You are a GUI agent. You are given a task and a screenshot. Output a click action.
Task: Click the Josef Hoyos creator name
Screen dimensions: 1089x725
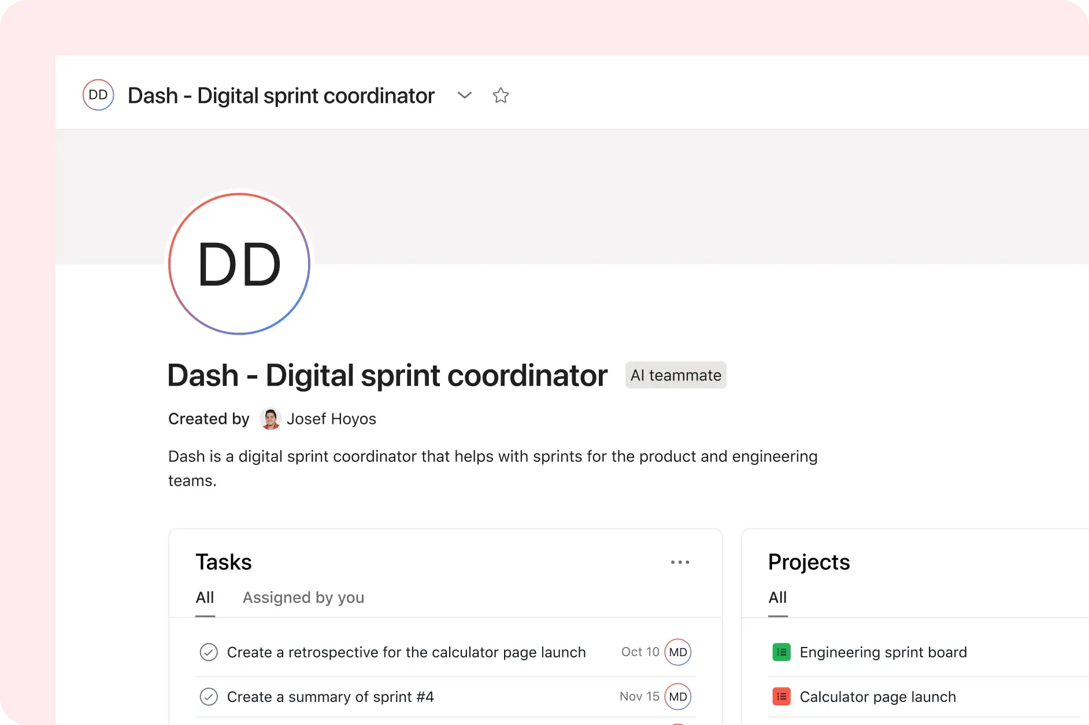coord(332,419)
